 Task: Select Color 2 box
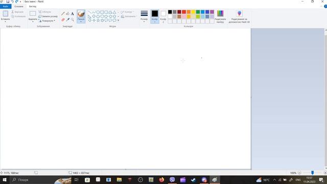click(x=163, y=16)
